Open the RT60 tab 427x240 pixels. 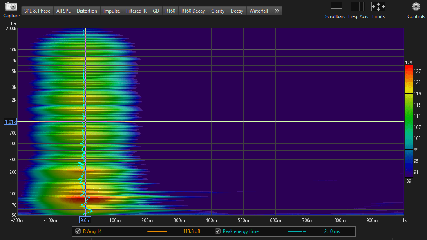tap(170, 11)
